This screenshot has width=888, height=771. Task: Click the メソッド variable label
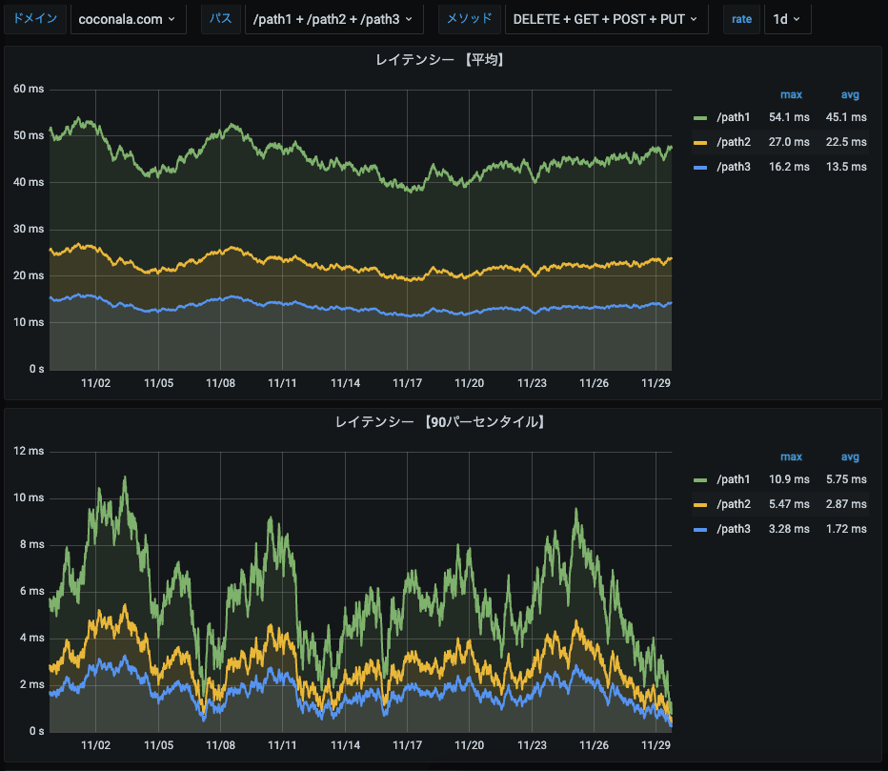469,18
